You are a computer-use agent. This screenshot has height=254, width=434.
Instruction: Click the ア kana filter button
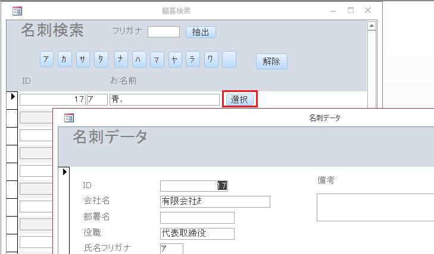47,59
